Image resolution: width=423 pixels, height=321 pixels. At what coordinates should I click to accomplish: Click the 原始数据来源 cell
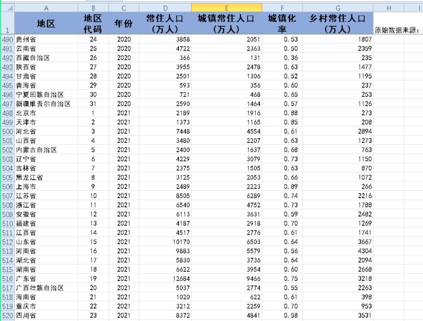(388, 23)
